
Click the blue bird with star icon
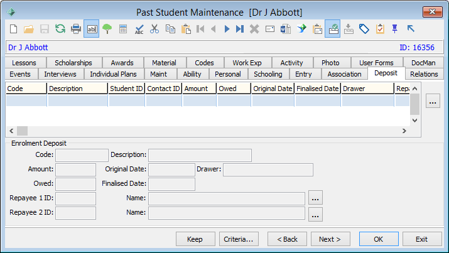(301, 29)
